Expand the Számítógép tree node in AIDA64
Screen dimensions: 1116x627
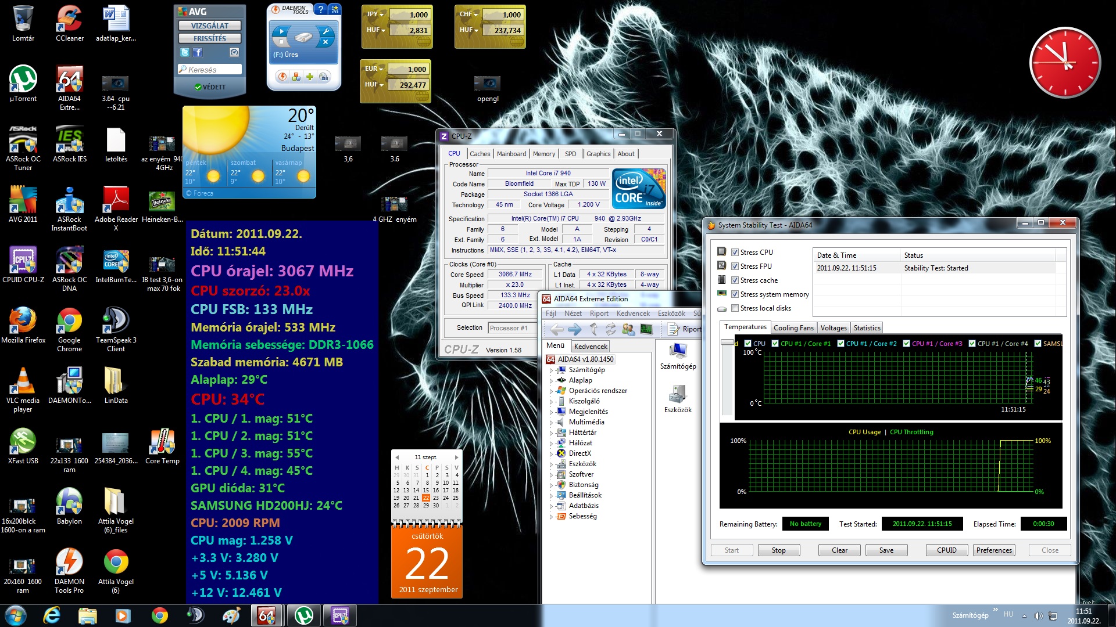tap(551, 370)
